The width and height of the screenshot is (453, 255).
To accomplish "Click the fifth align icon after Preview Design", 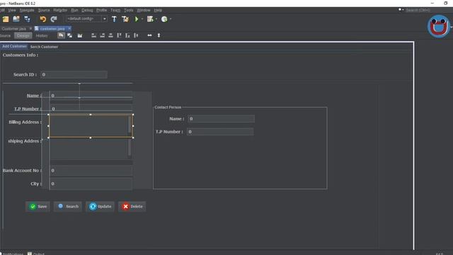I will (x=127, y=35).
